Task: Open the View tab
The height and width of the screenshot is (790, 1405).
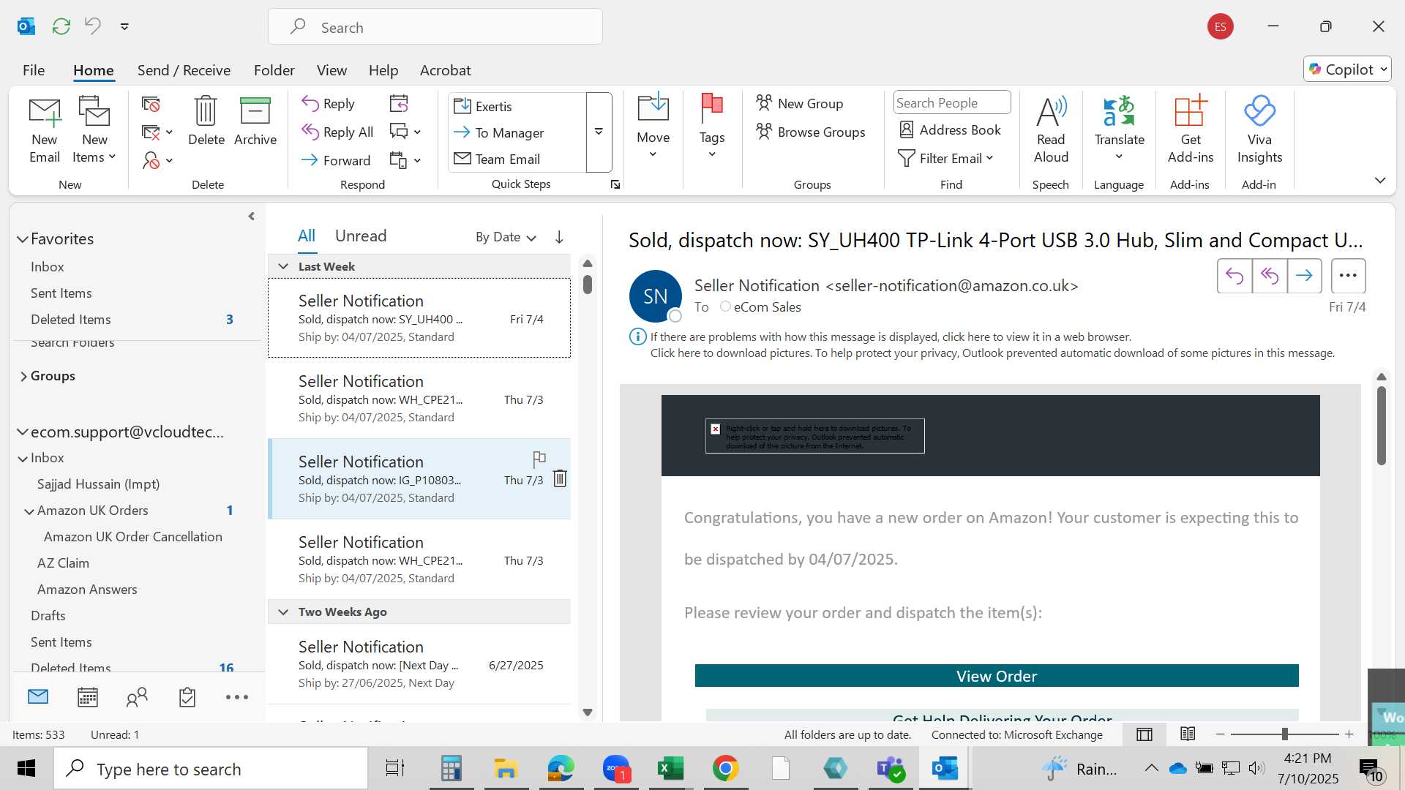Action: click(331, 70)
